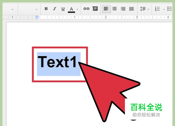The height and width of the screenshot is (126, 175).
Task: Click the ruler at the 2 mark
Action: [x=105, y=17]
